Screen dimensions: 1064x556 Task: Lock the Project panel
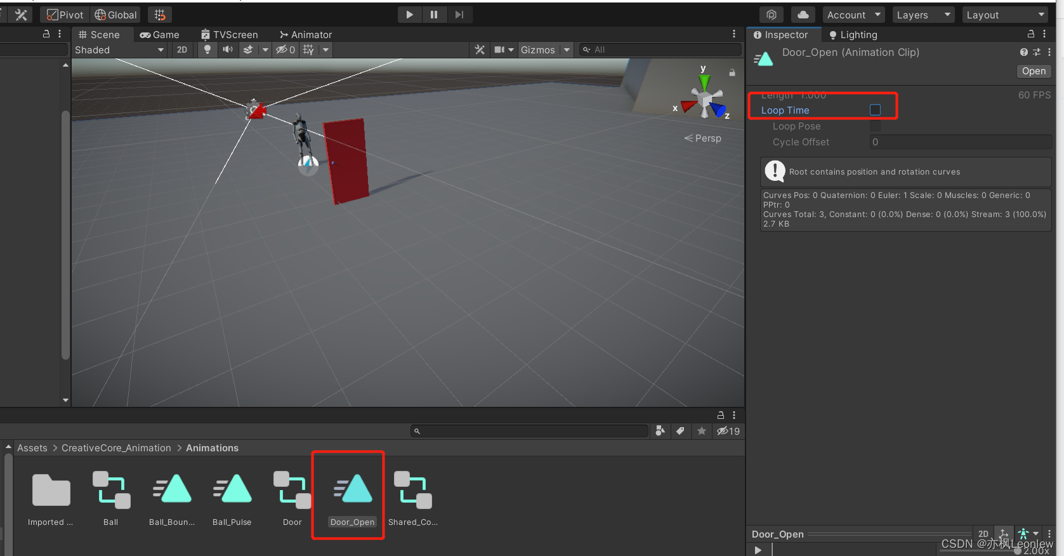721,415
